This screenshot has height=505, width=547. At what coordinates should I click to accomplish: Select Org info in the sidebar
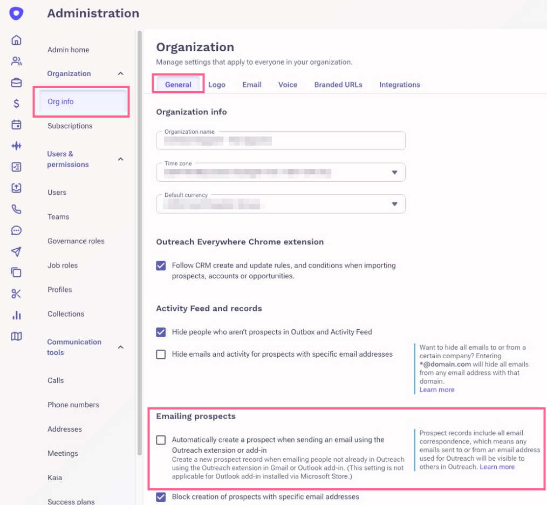click(x=83, y=101)
